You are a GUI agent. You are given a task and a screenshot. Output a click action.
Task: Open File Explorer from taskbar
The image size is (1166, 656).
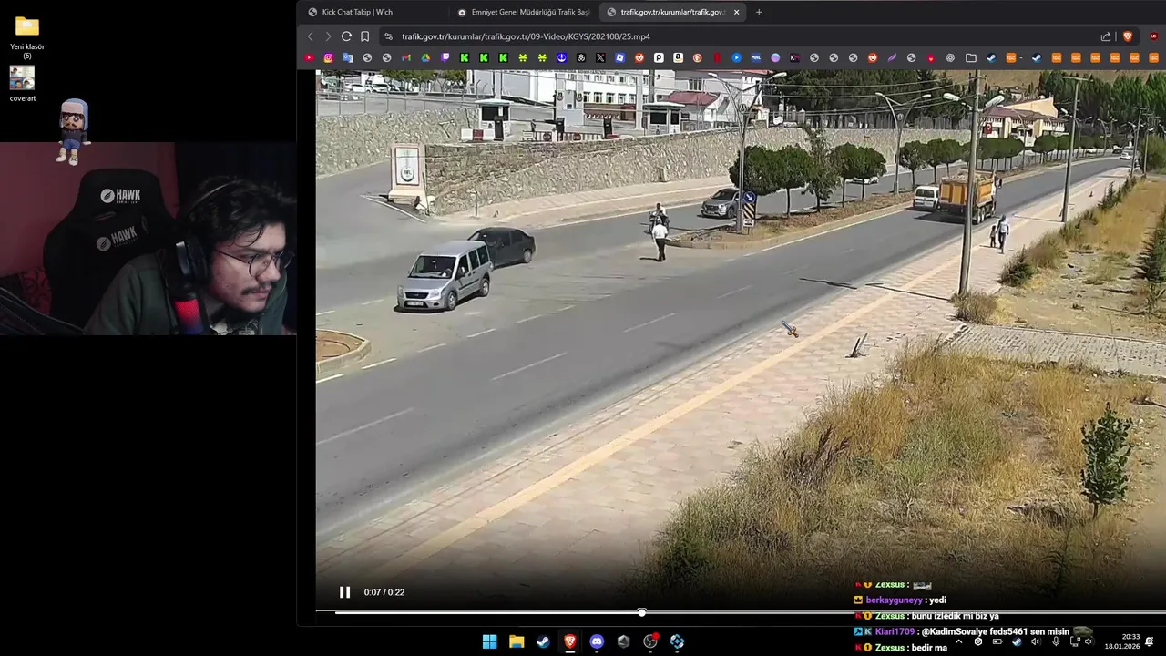pos(516,641)
